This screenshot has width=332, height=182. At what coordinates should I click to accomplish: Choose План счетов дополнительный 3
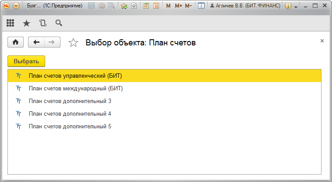[70, 101]
